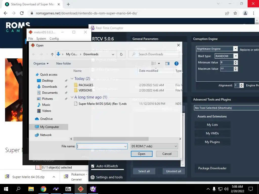Click Select all in RTCV
259x194 pixels.
pyautogui.click(x=144, y=171)
